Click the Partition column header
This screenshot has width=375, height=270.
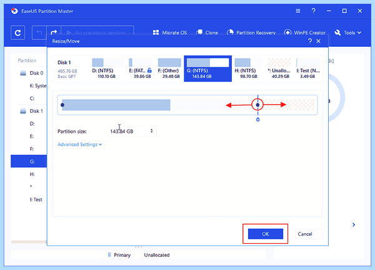(x=27, y=60)
